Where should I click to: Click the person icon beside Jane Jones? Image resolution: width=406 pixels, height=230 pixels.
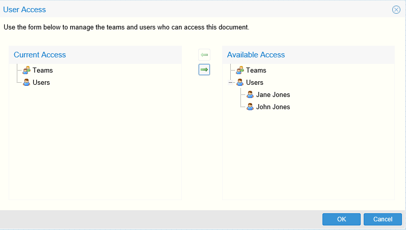[250, 94]
